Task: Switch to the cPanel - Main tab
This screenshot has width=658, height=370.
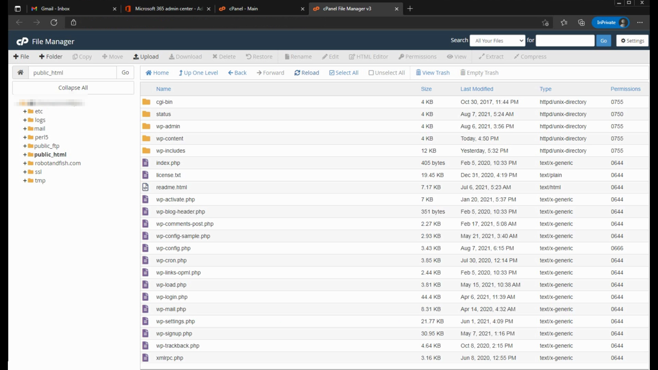Action: [x=243, y=9]
